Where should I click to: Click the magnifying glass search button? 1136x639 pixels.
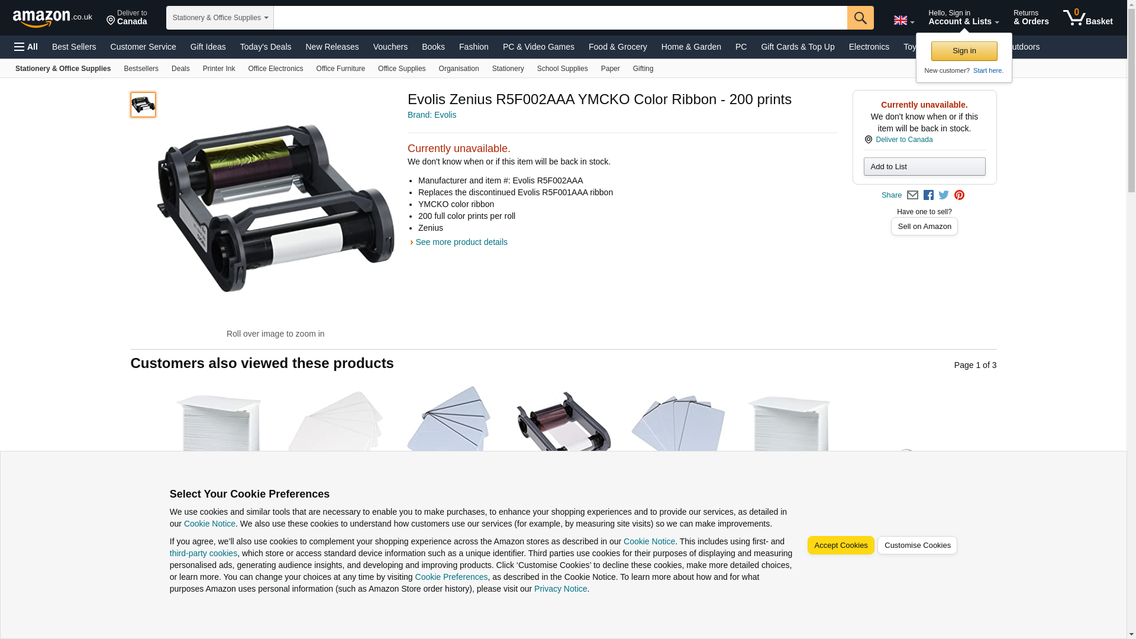tap(860, 18)
